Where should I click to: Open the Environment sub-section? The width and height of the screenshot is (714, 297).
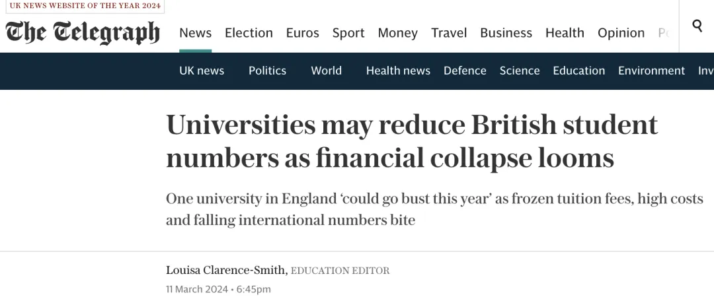[651, 71]
